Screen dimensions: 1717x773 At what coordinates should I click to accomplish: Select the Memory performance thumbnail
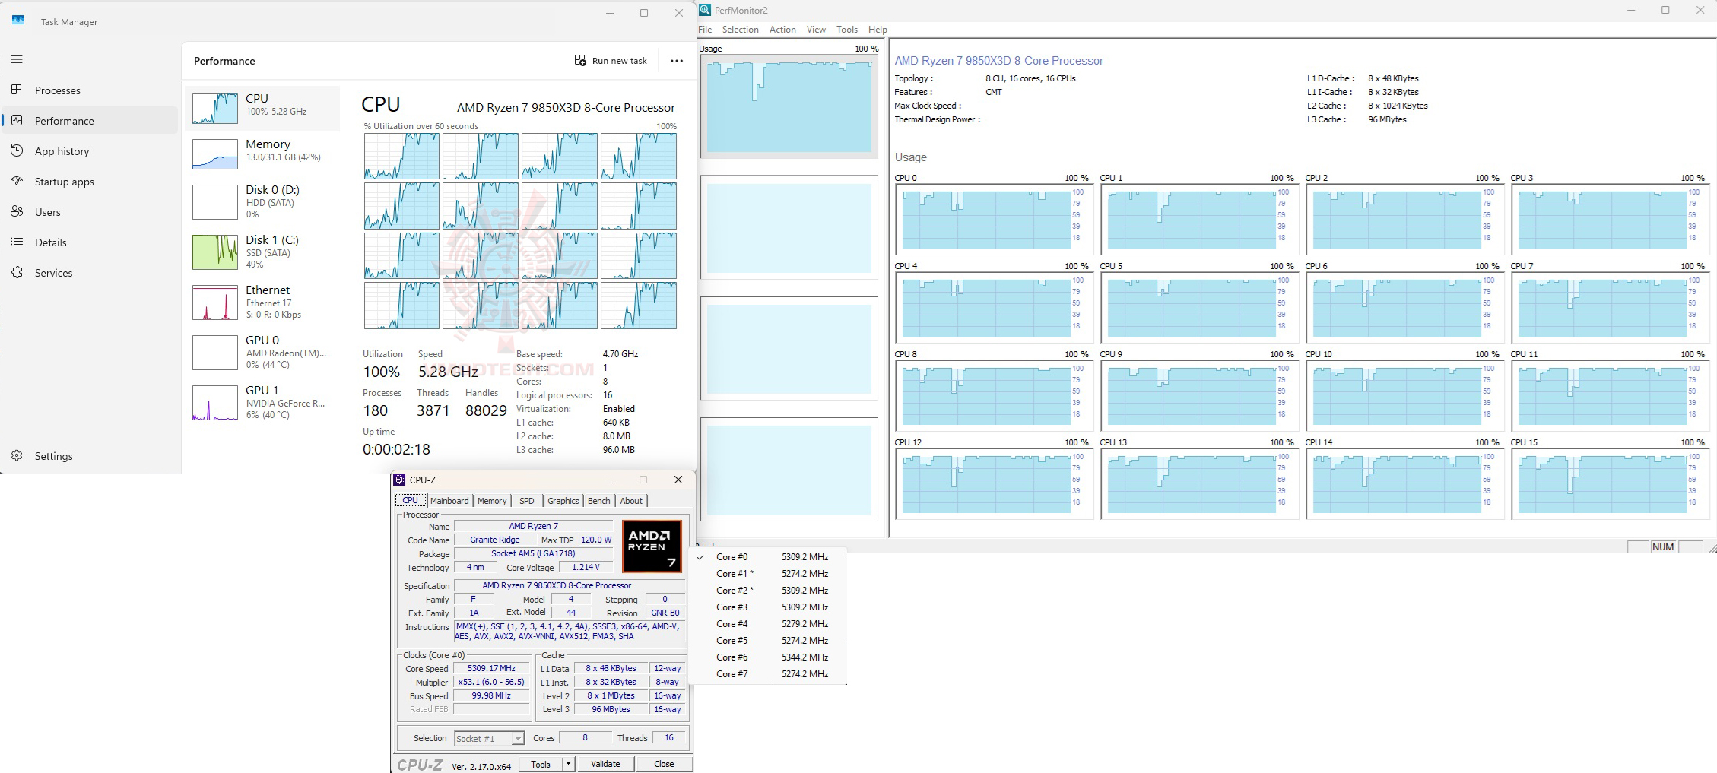tap(215, 154)
